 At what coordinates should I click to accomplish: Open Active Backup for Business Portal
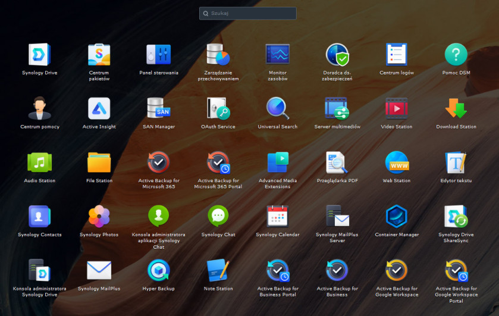pos(278,270)
